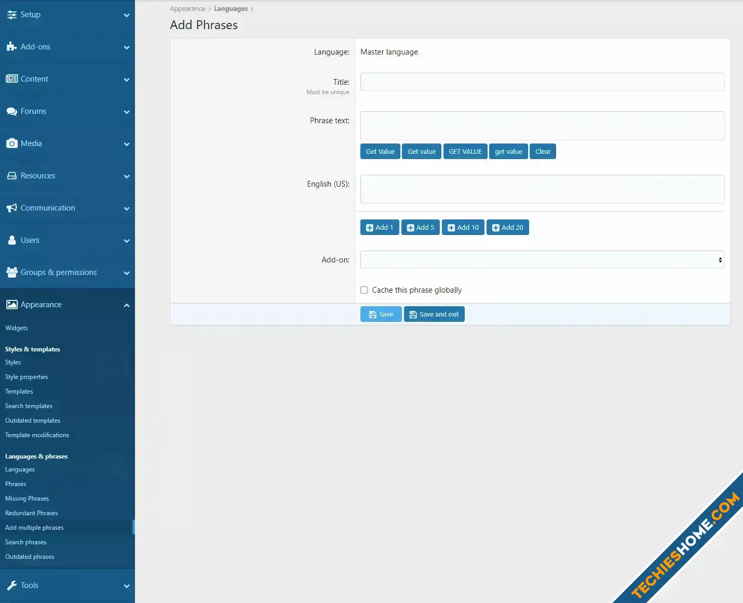Click the Forums speech bubbles icon

click(x=11, y=111)
